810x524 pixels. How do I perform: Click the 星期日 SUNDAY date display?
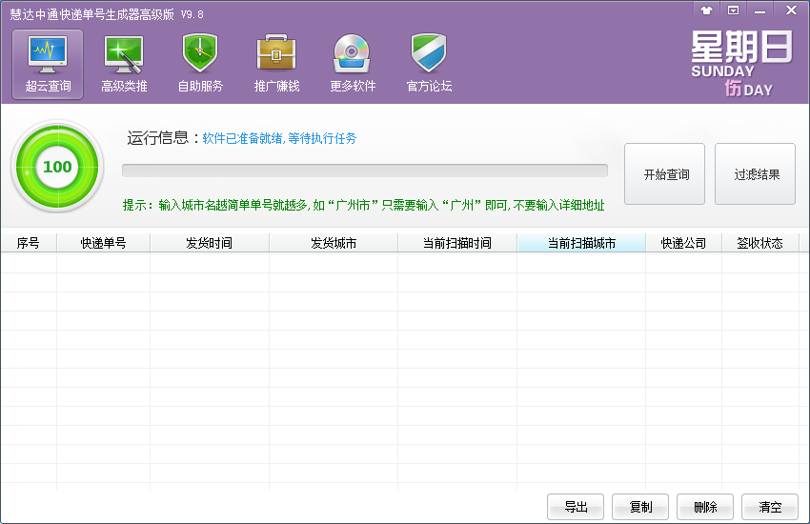tap(741, 63)
